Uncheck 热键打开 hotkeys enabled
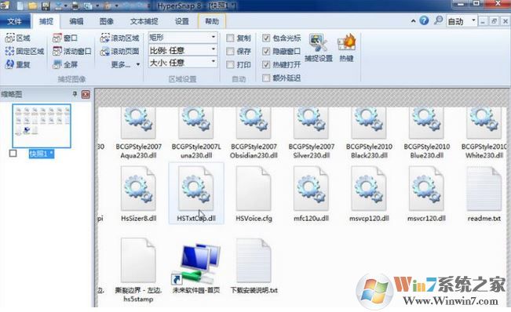 pyautogui.click(x=266, y=64)
